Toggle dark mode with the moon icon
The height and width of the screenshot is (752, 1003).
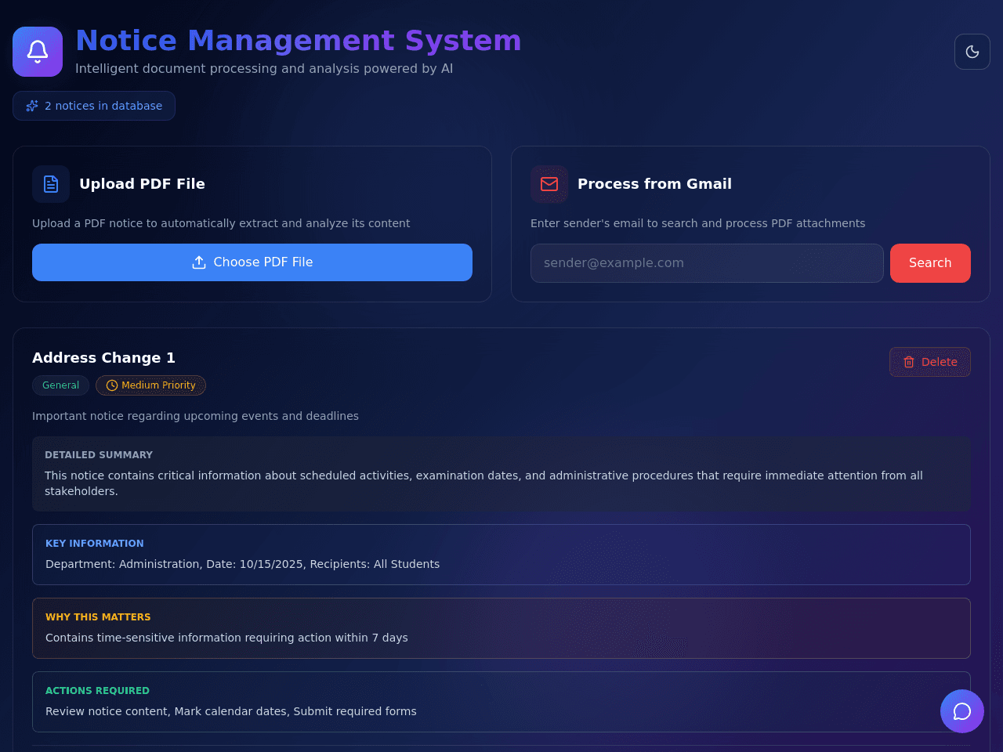(972, 52)
